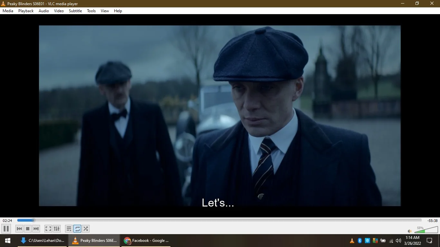Click the multicolored tray icon beside the battery
The image size is (440, 247).
click(375, 241)
